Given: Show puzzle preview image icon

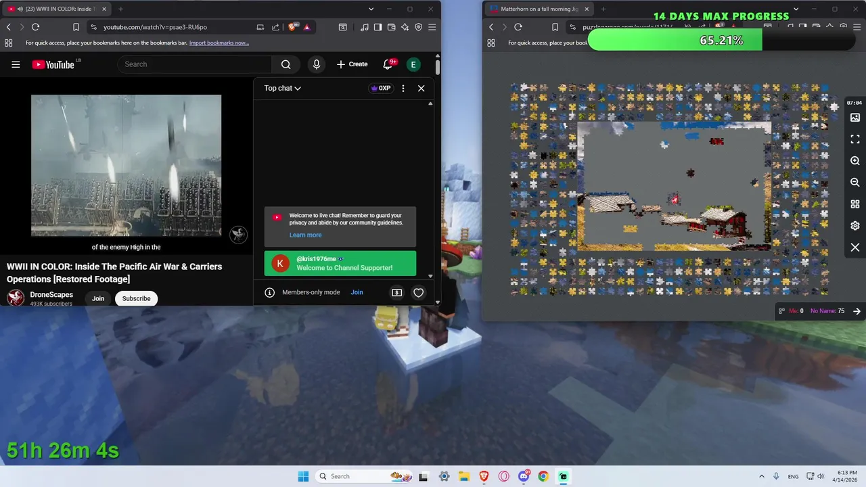Looking at the screenshot, I should click(x=855, y=118).
